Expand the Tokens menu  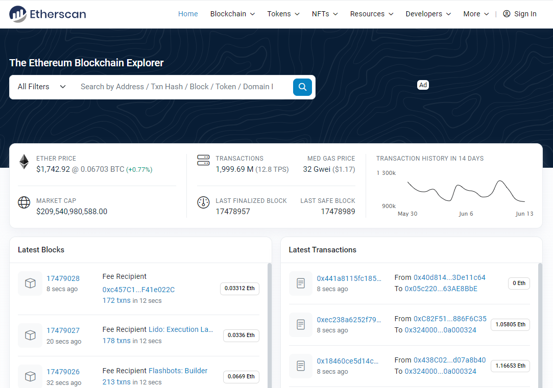(283, 14)
